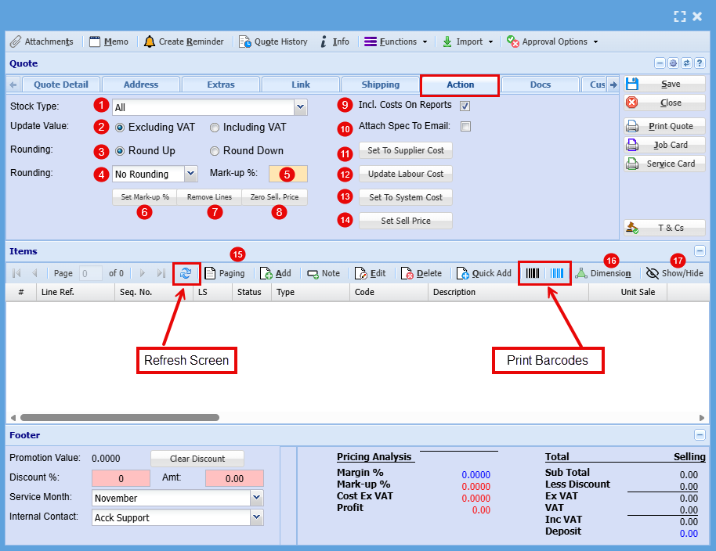This screenshot has width=716, height=551.
Task: Click Set To Supplier Cost
Action: pos(406,150)
